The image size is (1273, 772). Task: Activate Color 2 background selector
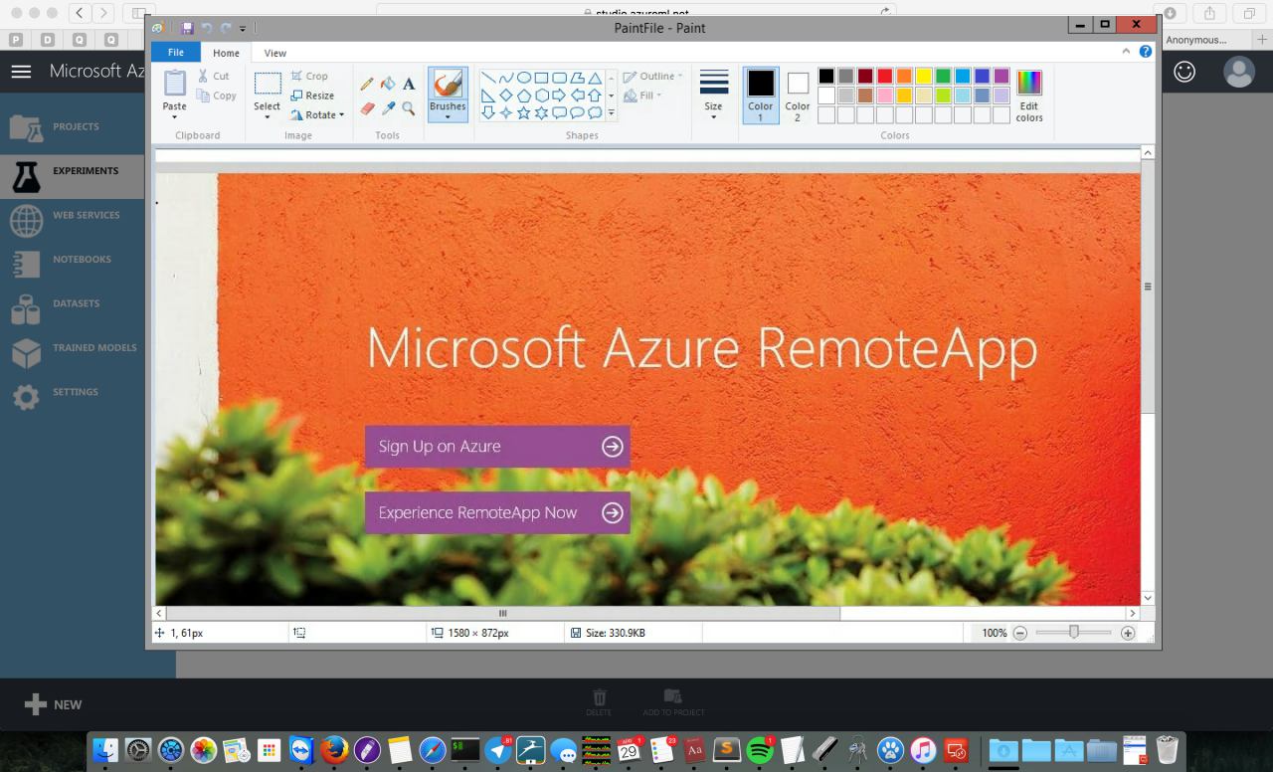(x=798, y=96)
